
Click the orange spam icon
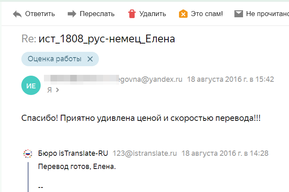183,14
